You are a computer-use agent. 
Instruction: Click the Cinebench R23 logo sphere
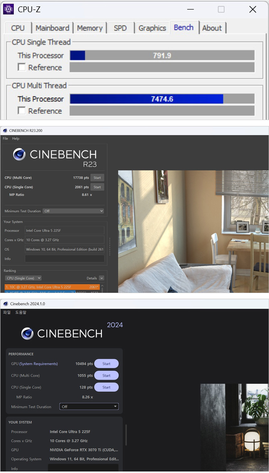[x=19, y=154]
